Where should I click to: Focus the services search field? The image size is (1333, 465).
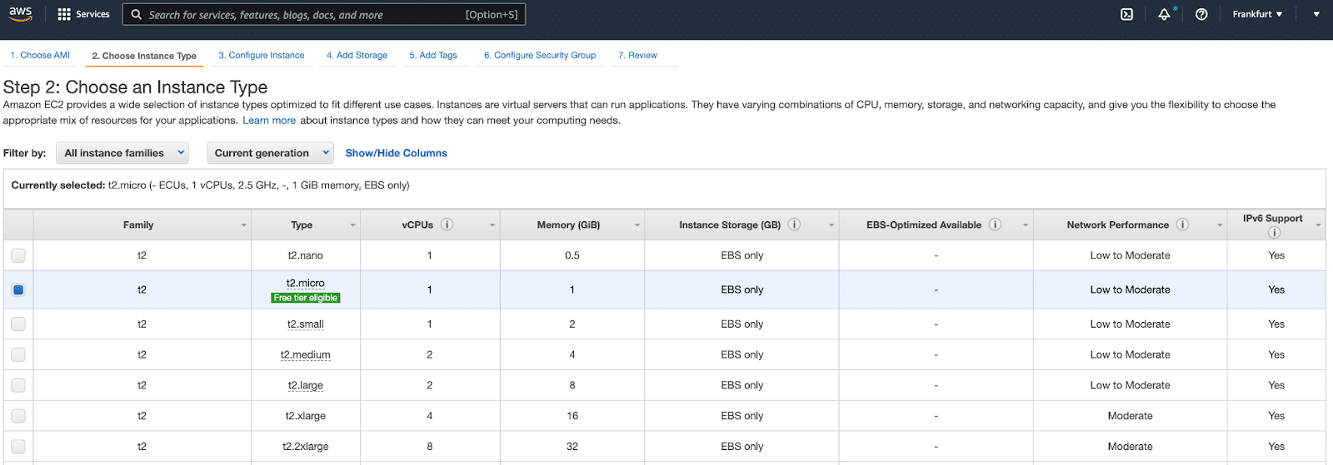click(x=324, y=14)
